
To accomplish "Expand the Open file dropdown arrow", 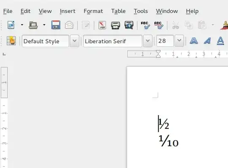I will [x=44, y=25].
